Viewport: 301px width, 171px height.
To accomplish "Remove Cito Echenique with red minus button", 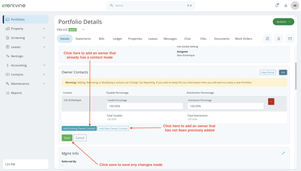I will pos(271,102).
